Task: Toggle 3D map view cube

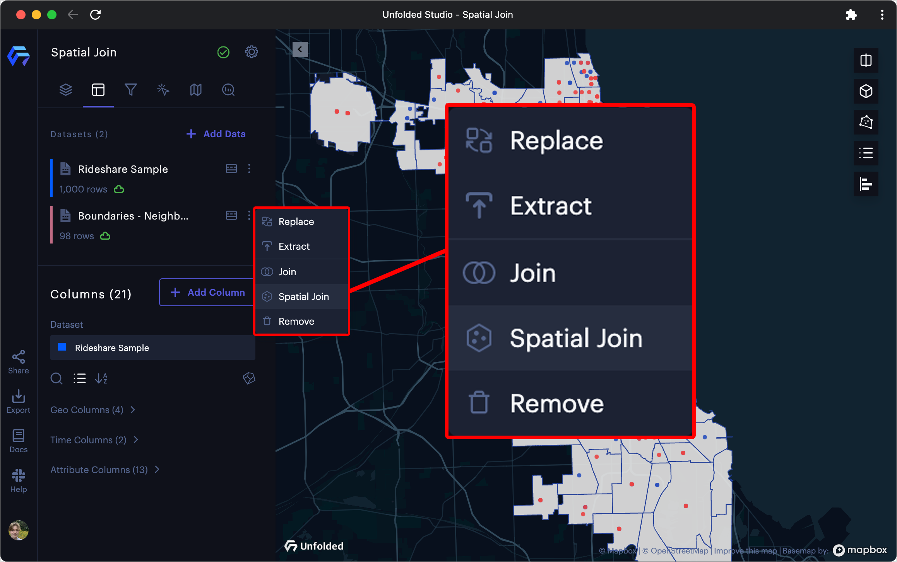Action: (866, 91)
